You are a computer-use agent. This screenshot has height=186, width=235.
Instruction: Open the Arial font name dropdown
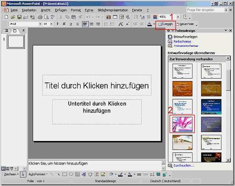[40, 24]
